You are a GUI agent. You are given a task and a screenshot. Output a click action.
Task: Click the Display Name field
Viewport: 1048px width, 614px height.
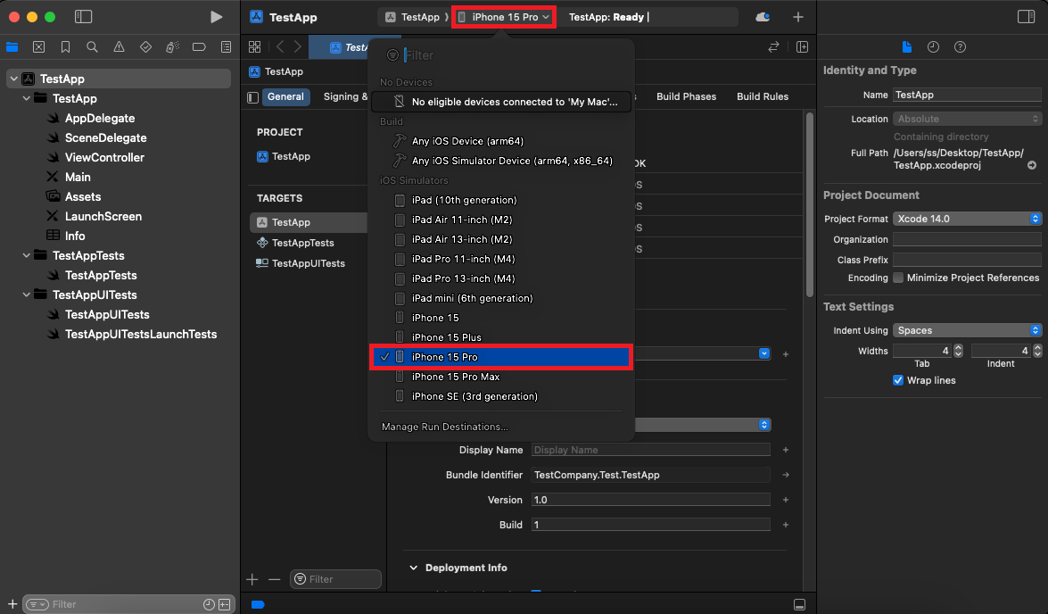(651, 450)
